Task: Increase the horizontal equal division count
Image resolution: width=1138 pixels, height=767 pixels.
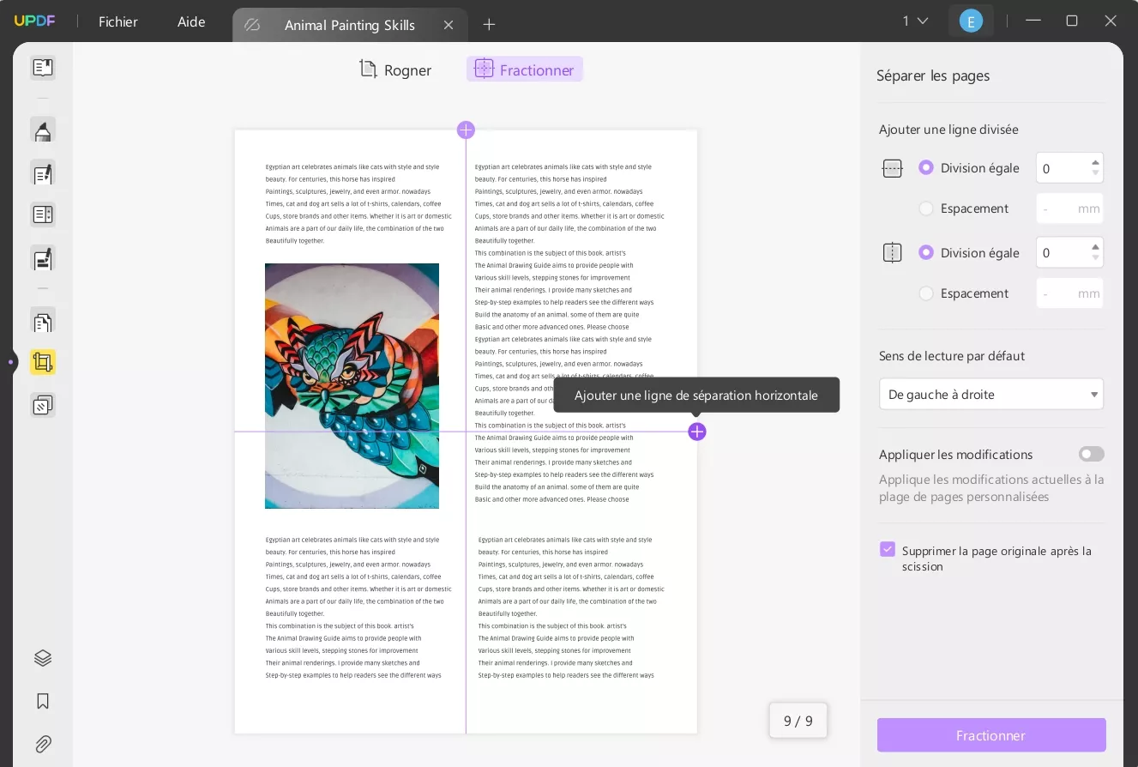Action: (1095, 162)
